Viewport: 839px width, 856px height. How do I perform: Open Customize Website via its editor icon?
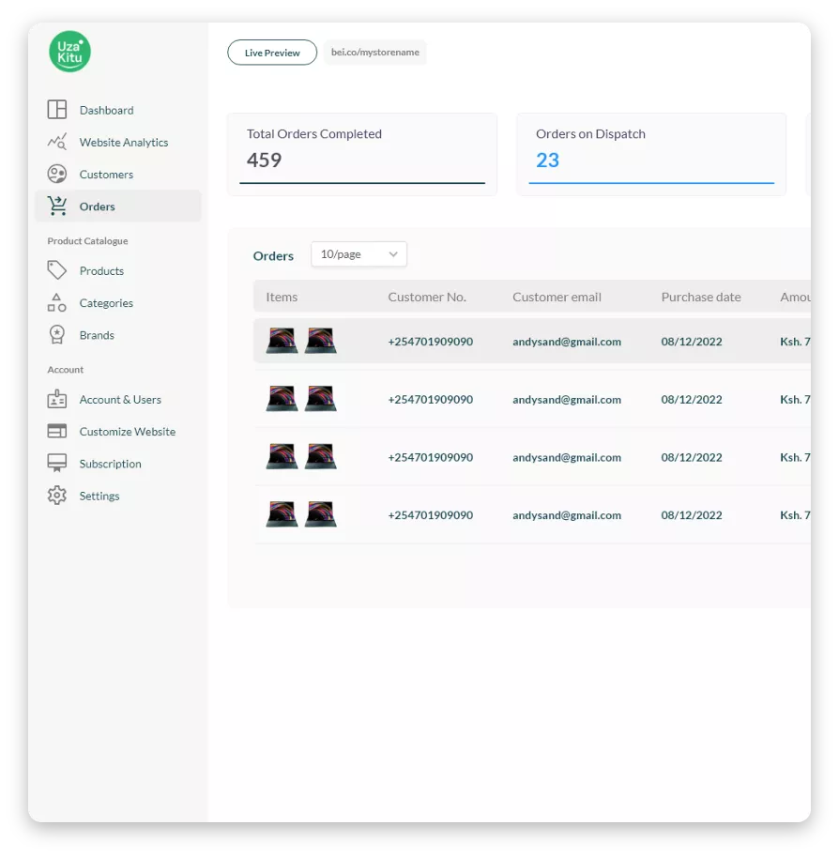(56, 431)
